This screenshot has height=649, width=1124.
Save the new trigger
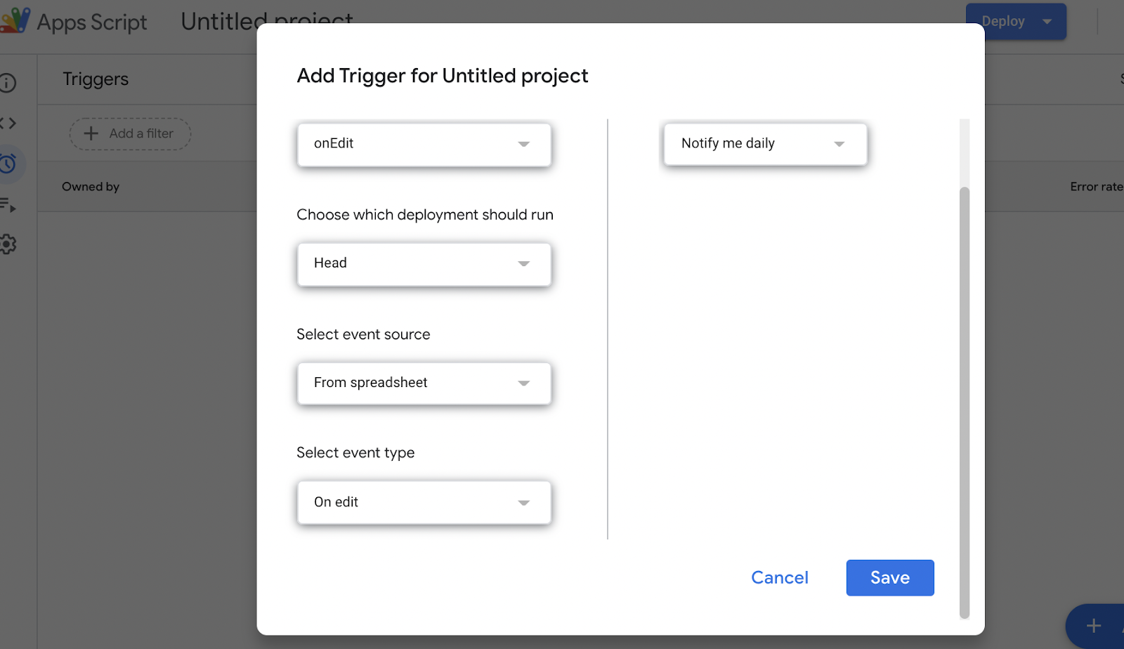pos(889,577)
